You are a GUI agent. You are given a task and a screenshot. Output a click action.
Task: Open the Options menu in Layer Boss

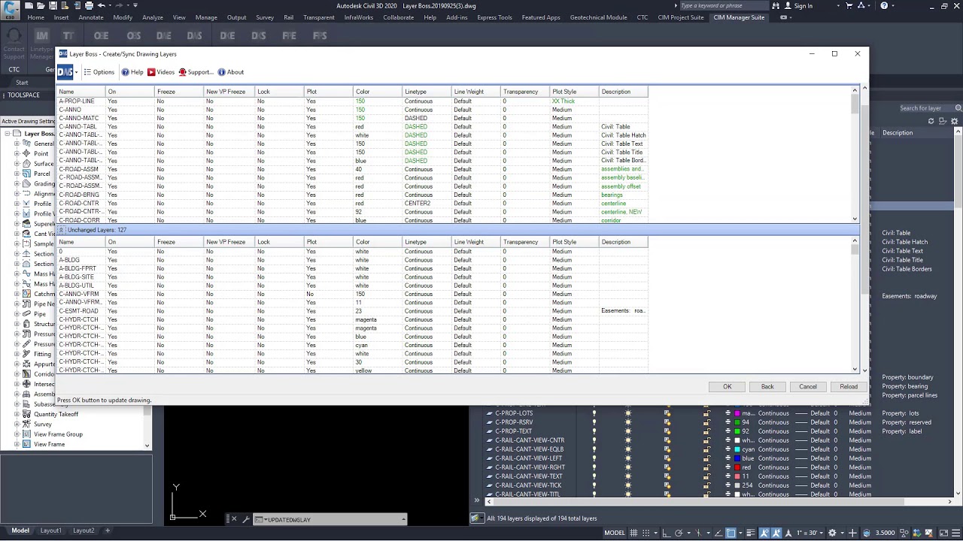(99, 72)
